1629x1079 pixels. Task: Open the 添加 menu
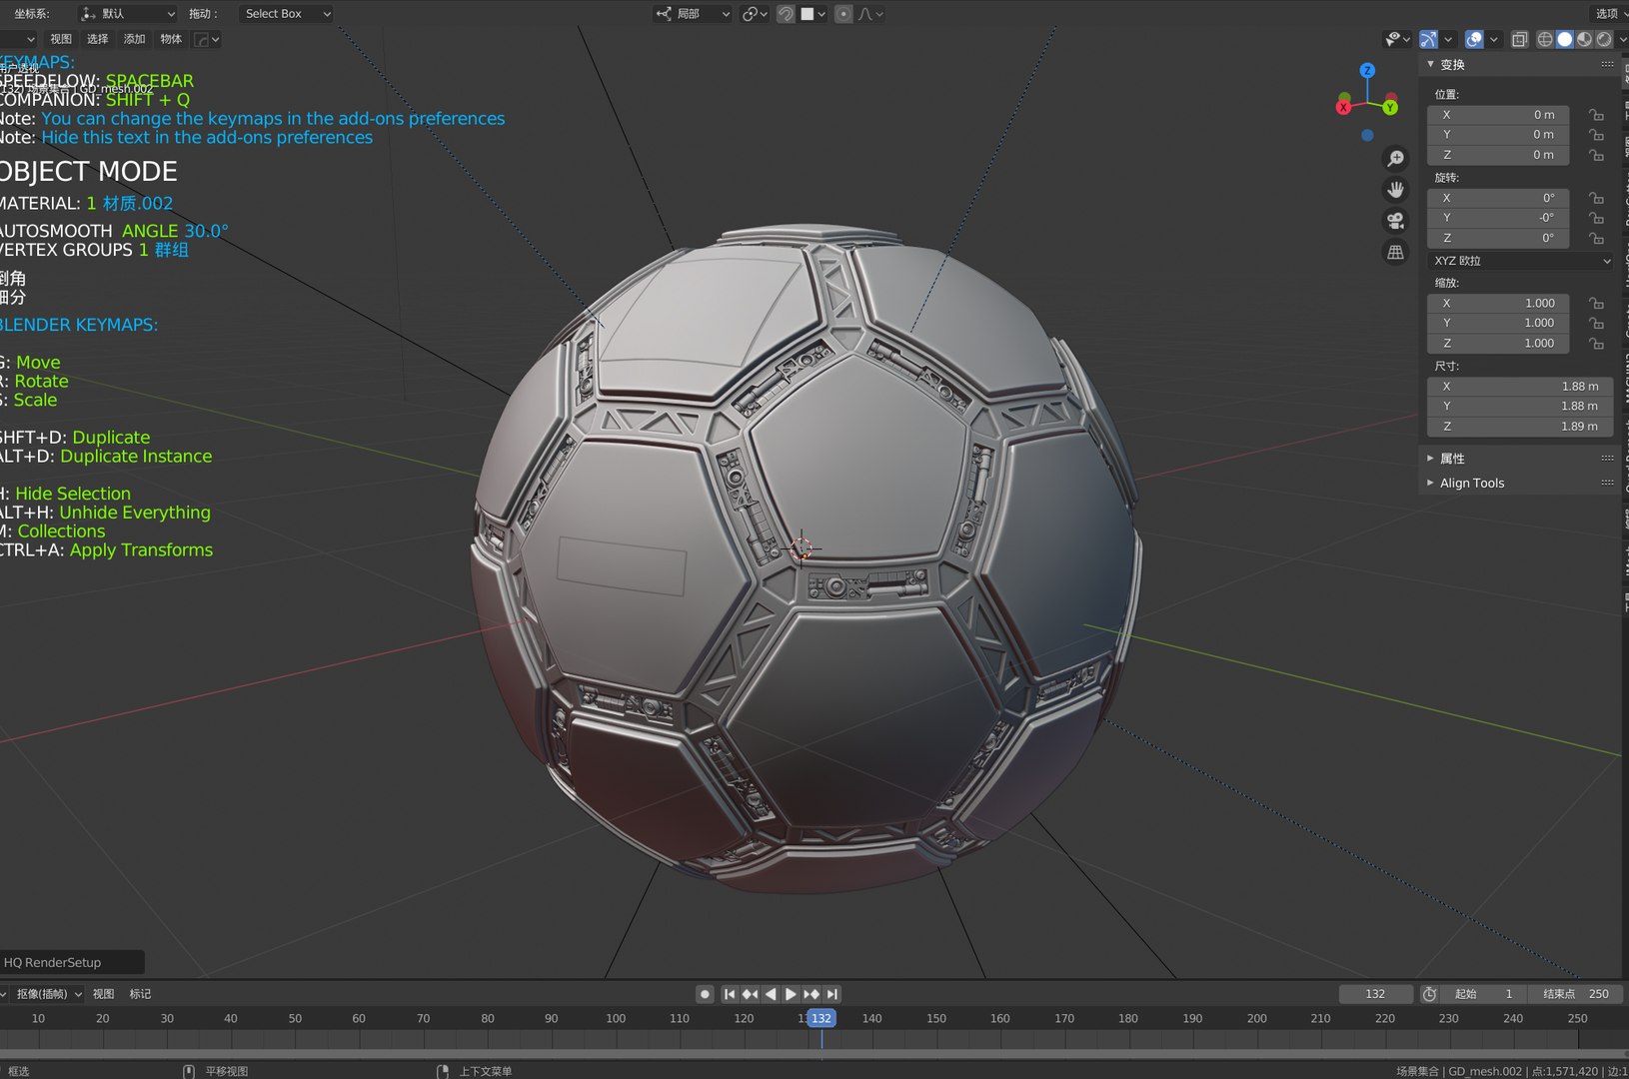tap(134, 39)
